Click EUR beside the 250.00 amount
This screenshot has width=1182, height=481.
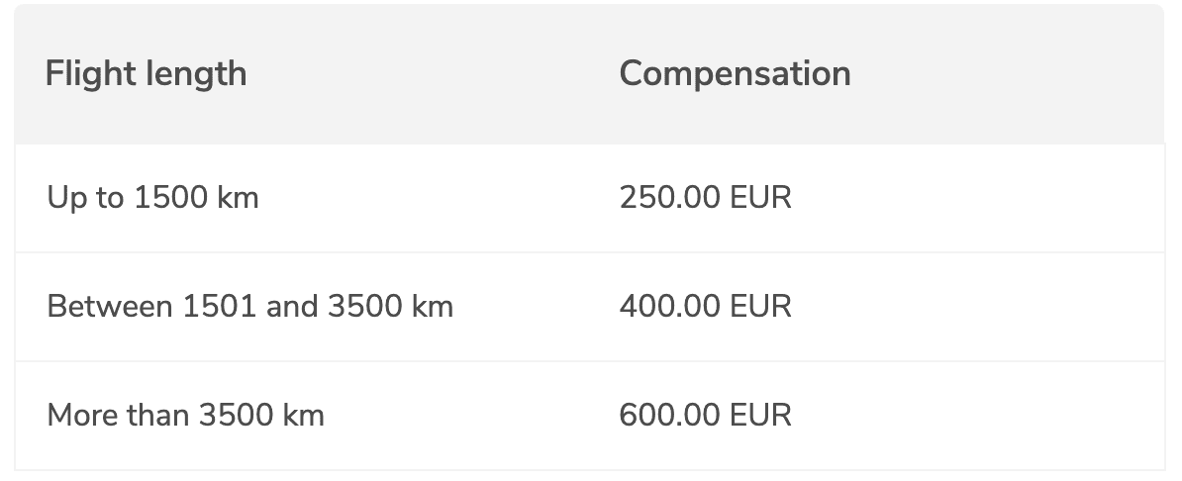click(x=760, y=198)
